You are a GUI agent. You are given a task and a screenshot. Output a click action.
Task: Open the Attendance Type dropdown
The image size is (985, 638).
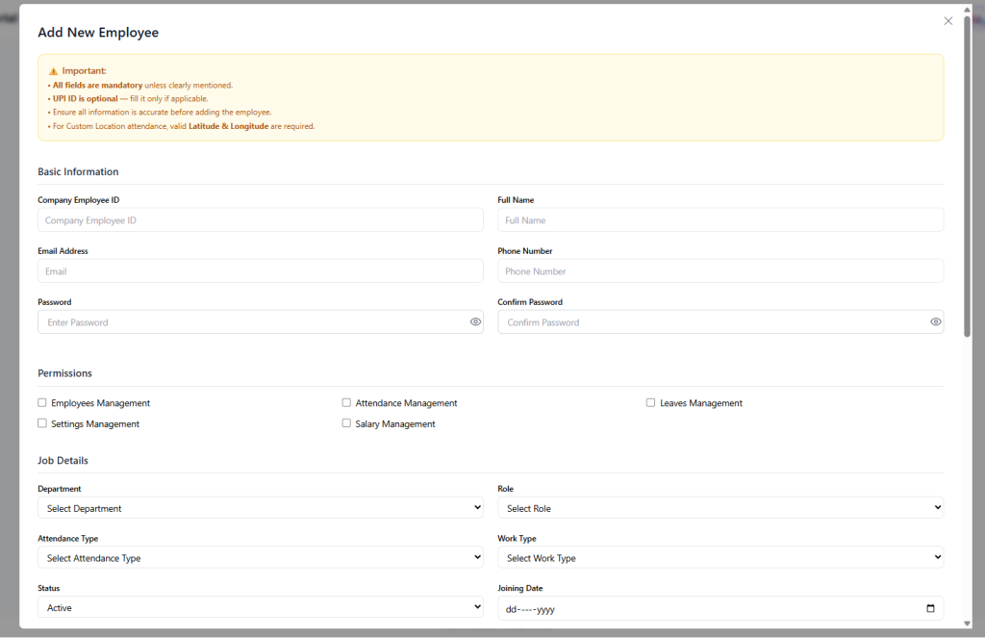tap(260, 558)
